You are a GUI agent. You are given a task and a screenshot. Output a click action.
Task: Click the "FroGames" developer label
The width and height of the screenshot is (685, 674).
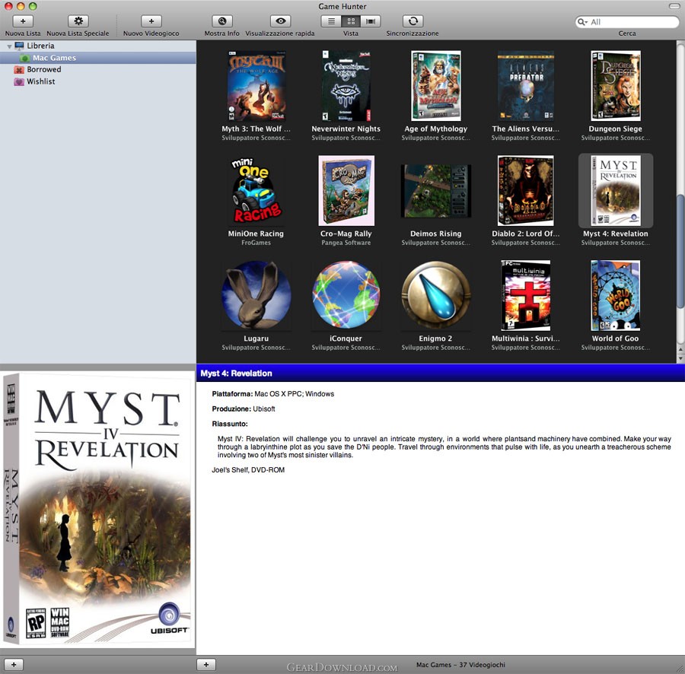[256, 243]
